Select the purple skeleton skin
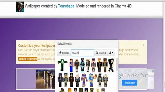Viewport: 165px width, 92px height. (x=60, y=80)
